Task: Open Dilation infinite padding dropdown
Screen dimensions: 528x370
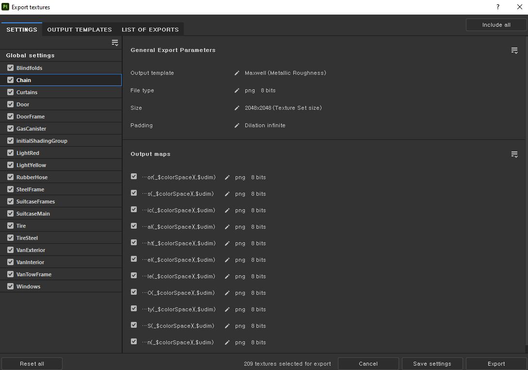Action: 265,125
